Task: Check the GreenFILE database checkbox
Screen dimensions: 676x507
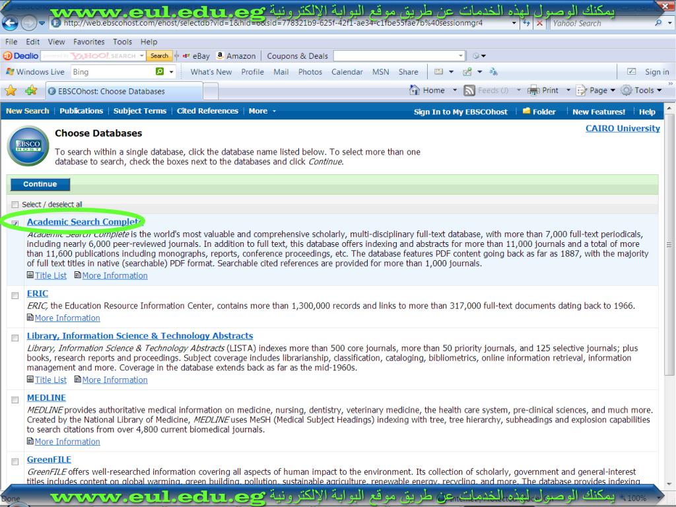Action: 15,461
